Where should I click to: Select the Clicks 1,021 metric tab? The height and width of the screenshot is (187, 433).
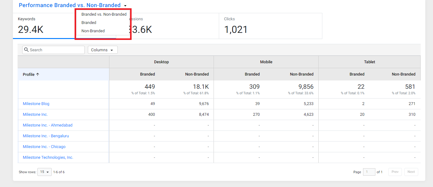click(x=271, y=26)
